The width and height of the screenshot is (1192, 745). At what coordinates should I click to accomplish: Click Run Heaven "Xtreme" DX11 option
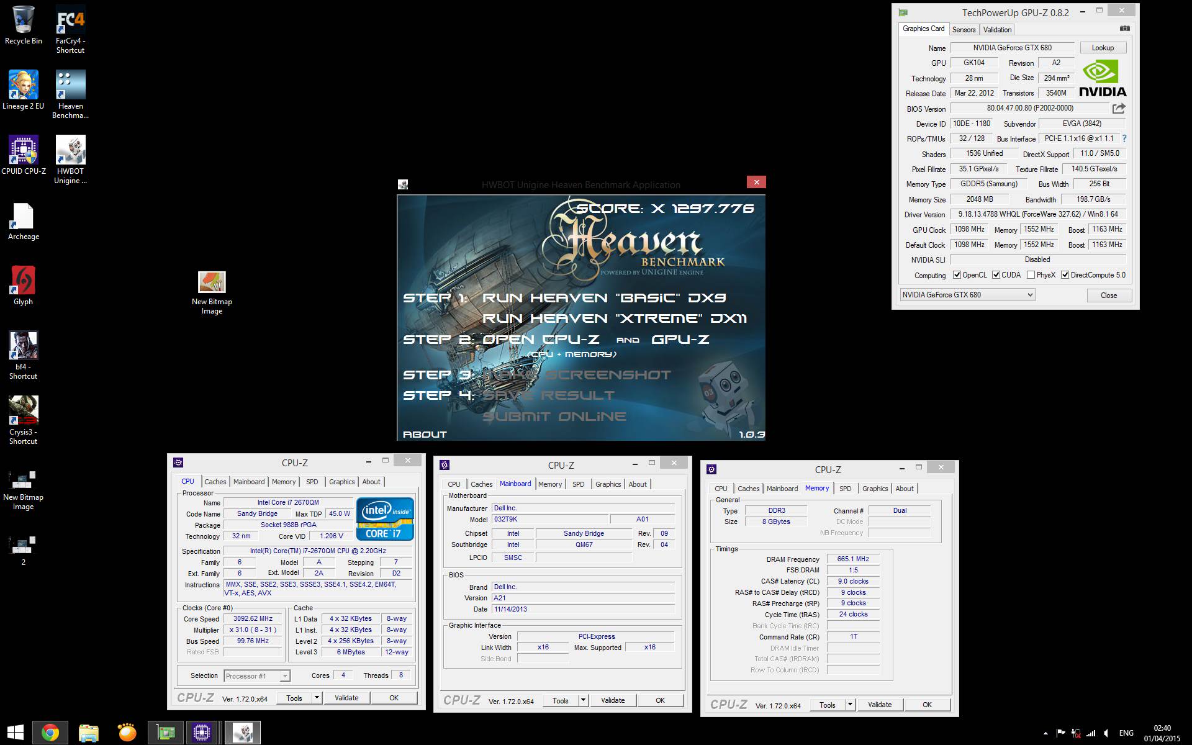pyautogui.click(x=615, y=318)
